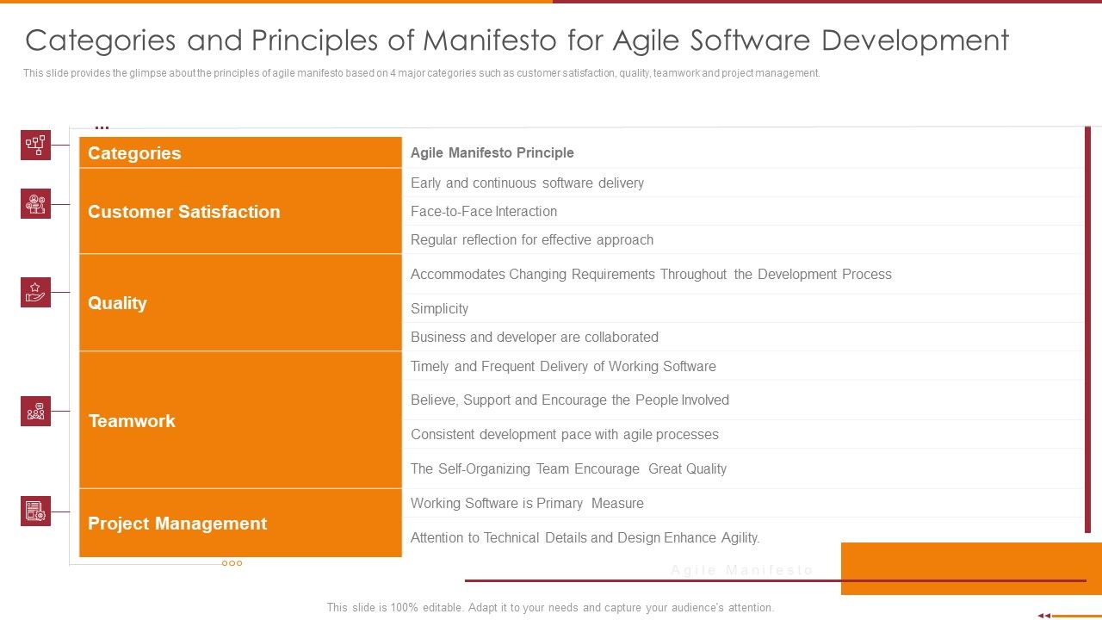
Task: Click the slide description subtitle text
Action: 422,73
